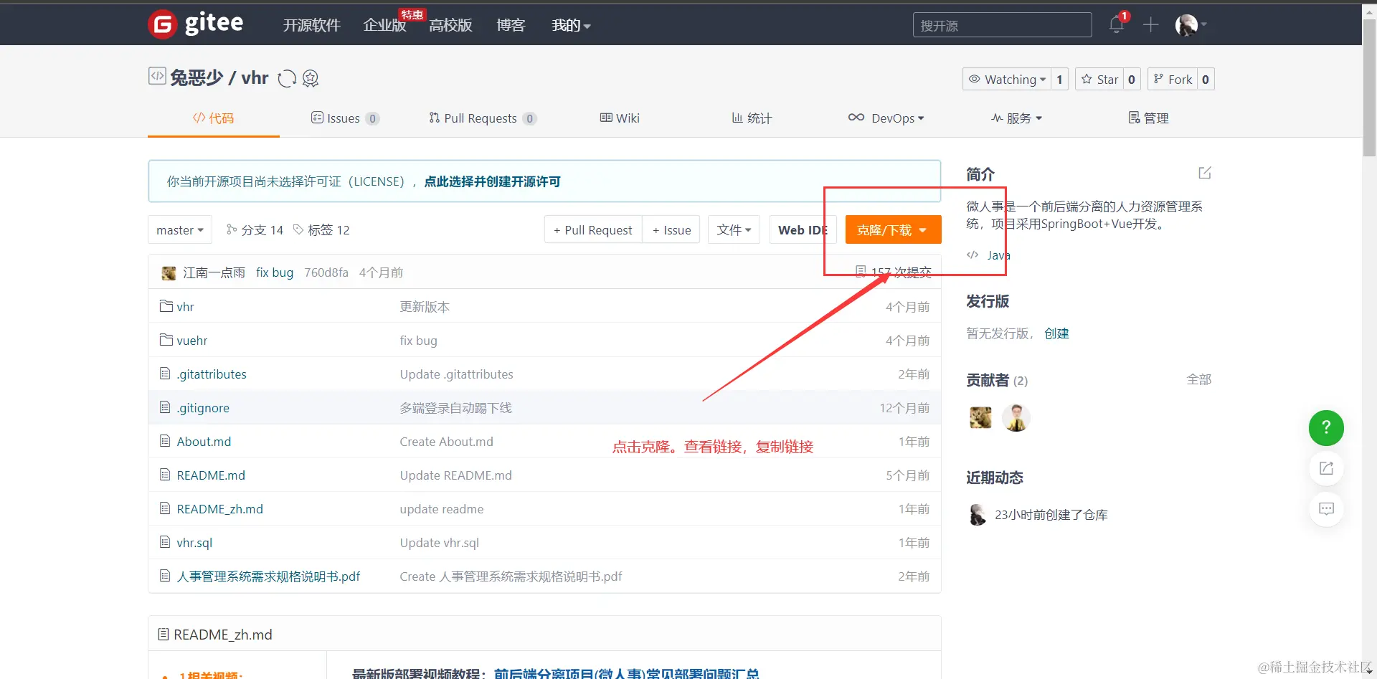This screenshot has width=1377, height=679.
Task: Star the repository
Action: 1099,79
